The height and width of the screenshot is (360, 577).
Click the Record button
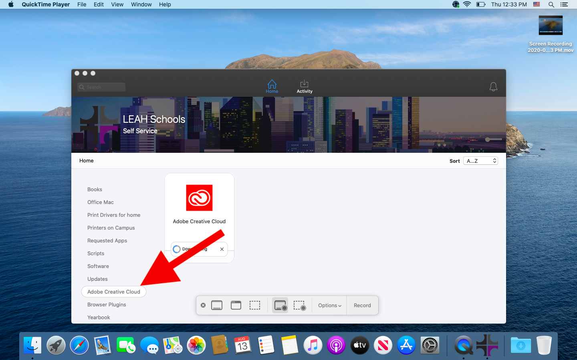(362, 306)
